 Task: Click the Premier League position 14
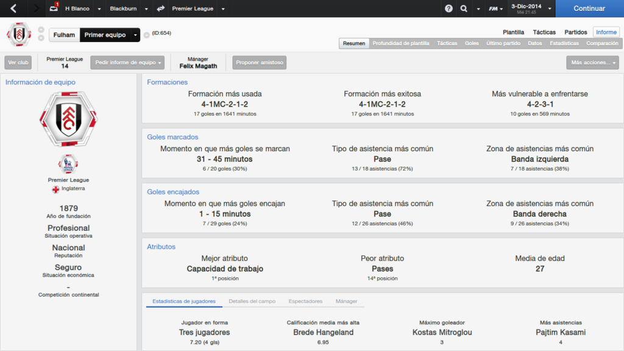pyautogui.click(x=65, y=66)
